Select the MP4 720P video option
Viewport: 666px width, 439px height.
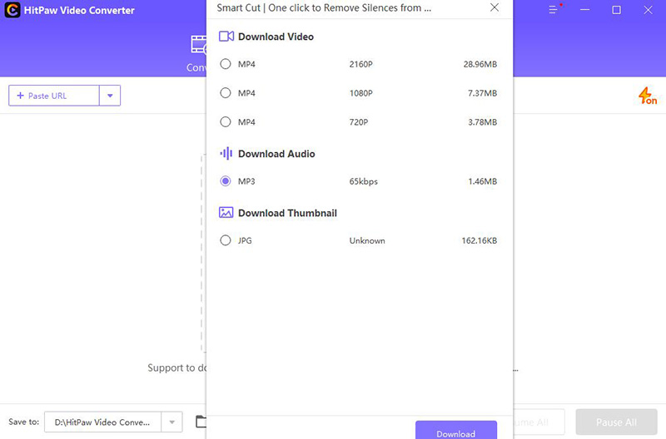click(225, 122)
